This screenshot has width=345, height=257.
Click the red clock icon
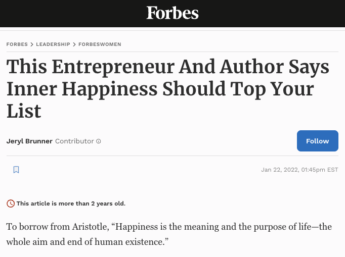(11, 203)
